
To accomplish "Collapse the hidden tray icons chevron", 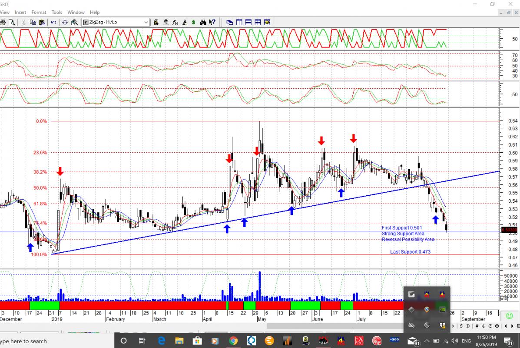I will 427,341.
